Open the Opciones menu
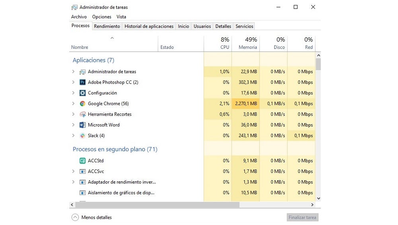 coord(101,17)
